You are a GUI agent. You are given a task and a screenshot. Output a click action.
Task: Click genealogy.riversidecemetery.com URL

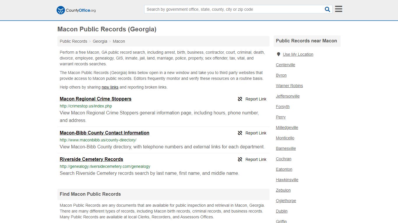(x=105, y=166)
